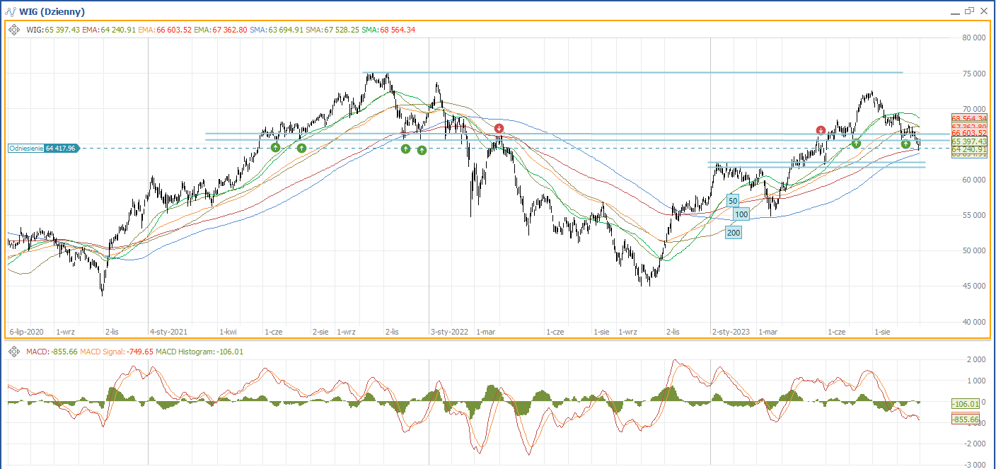Minimize the WIG chart window

956,11
